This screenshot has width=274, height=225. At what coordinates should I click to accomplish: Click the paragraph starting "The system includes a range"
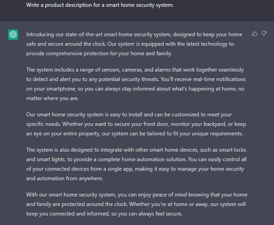click(136, 84)
